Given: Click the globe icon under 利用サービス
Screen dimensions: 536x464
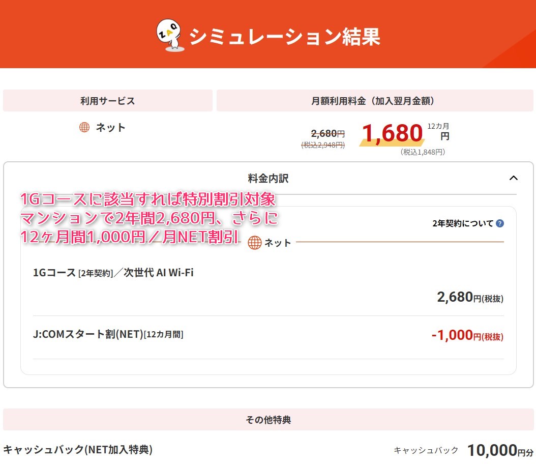Looking at the screenshot, I should pyautogui.click(x=84, y=127).
